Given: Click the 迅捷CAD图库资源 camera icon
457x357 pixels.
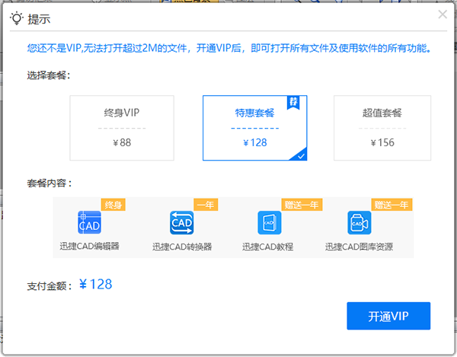Looking at the screenshot, I should (360, 222).
